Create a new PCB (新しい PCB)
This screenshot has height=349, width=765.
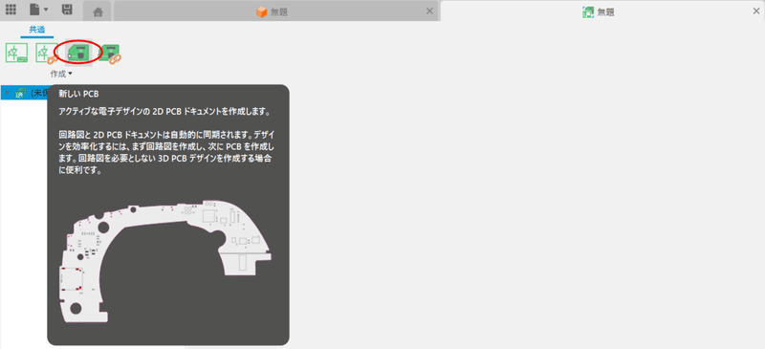(78, 53)
